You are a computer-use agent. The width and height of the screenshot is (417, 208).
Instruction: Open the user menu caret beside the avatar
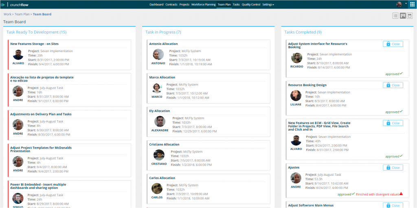pyautogui.click(x=406, y=4)
